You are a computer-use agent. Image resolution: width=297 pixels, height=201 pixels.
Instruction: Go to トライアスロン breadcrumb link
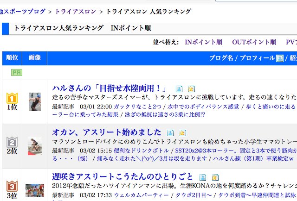(x=76, y=10)
